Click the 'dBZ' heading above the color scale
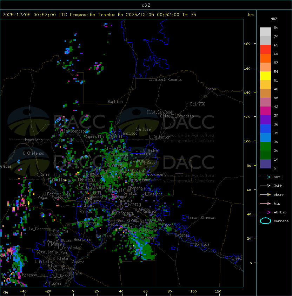 274,19
